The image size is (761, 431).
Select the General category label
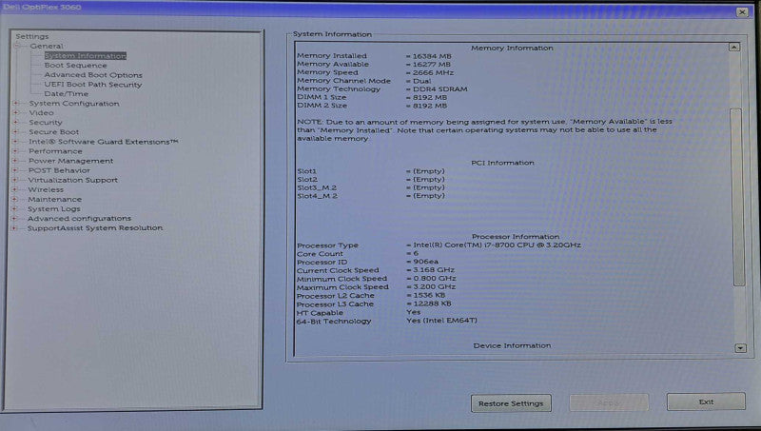click(x=47, y=46)
